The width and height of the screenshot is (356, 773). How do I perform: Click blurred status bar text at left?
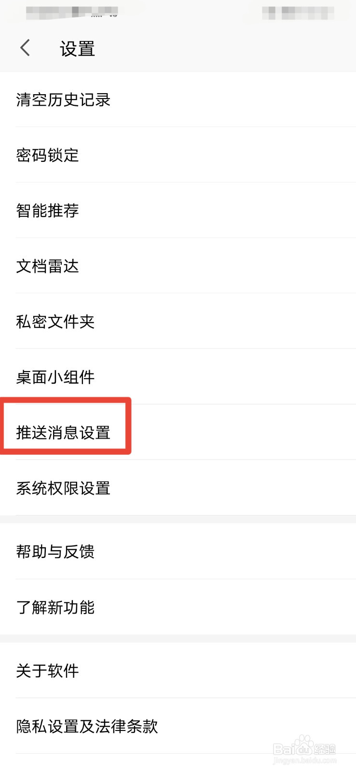pyautogui.click(x=72, y=12)
